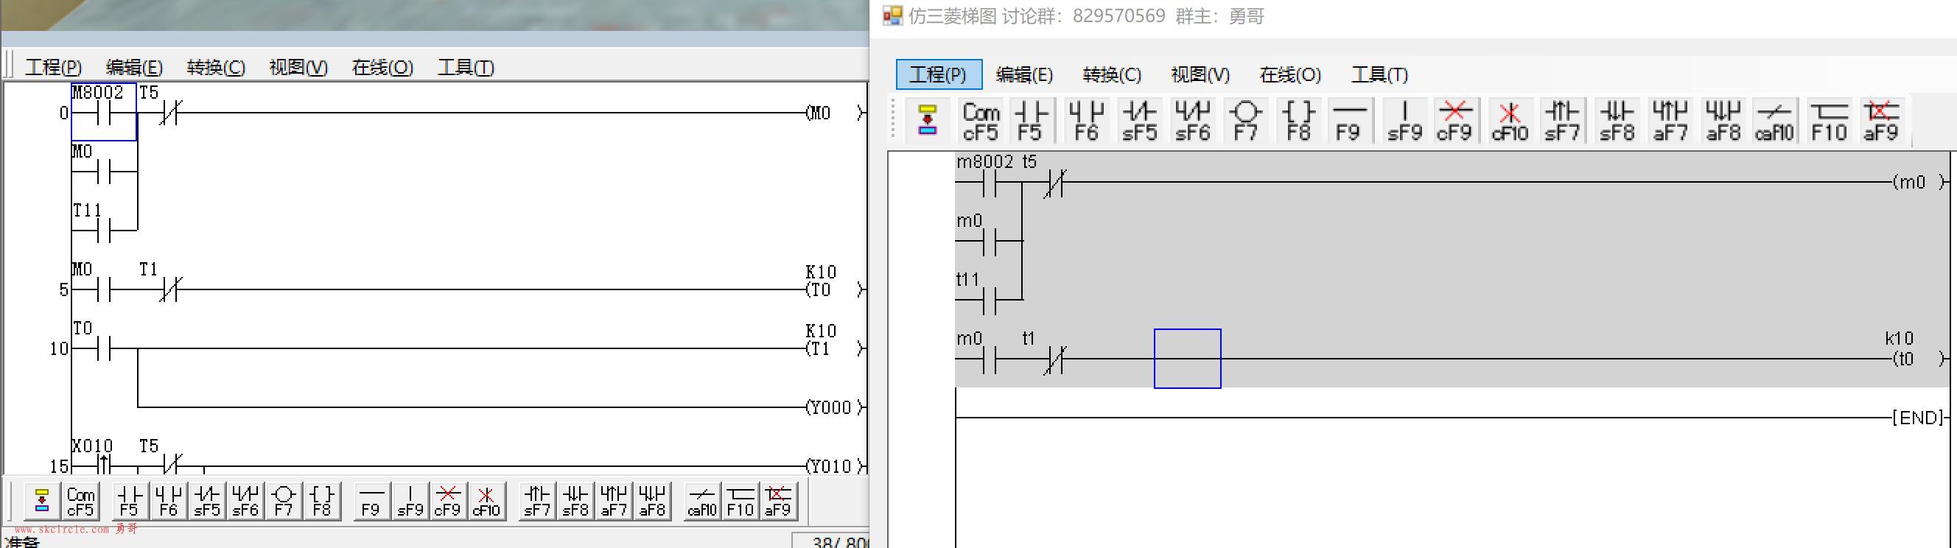Select the sF5 normally-closed contact in right toolbar
The height and width of the screenshot is (548, 1957).
(1140, 122)
